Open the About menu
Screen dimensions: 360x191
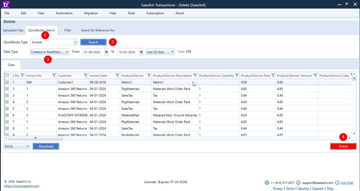pos(180,13)
